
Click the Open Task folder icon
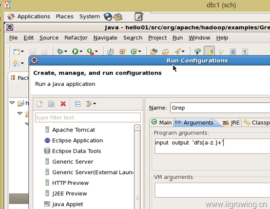(166, 51)
